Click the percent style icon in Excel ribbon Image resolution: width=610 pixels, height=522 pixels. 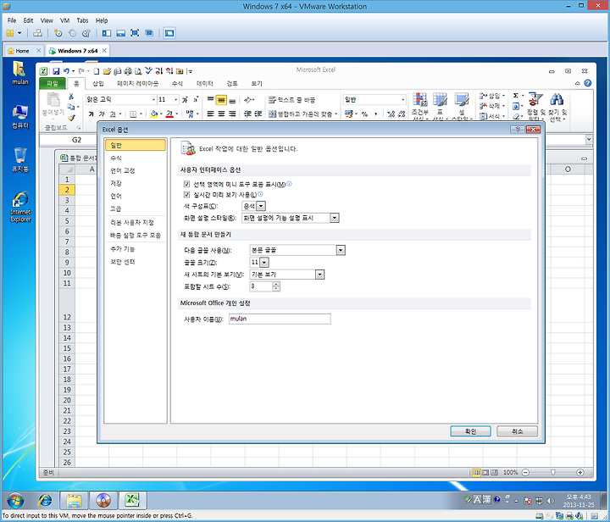[364, 114]
